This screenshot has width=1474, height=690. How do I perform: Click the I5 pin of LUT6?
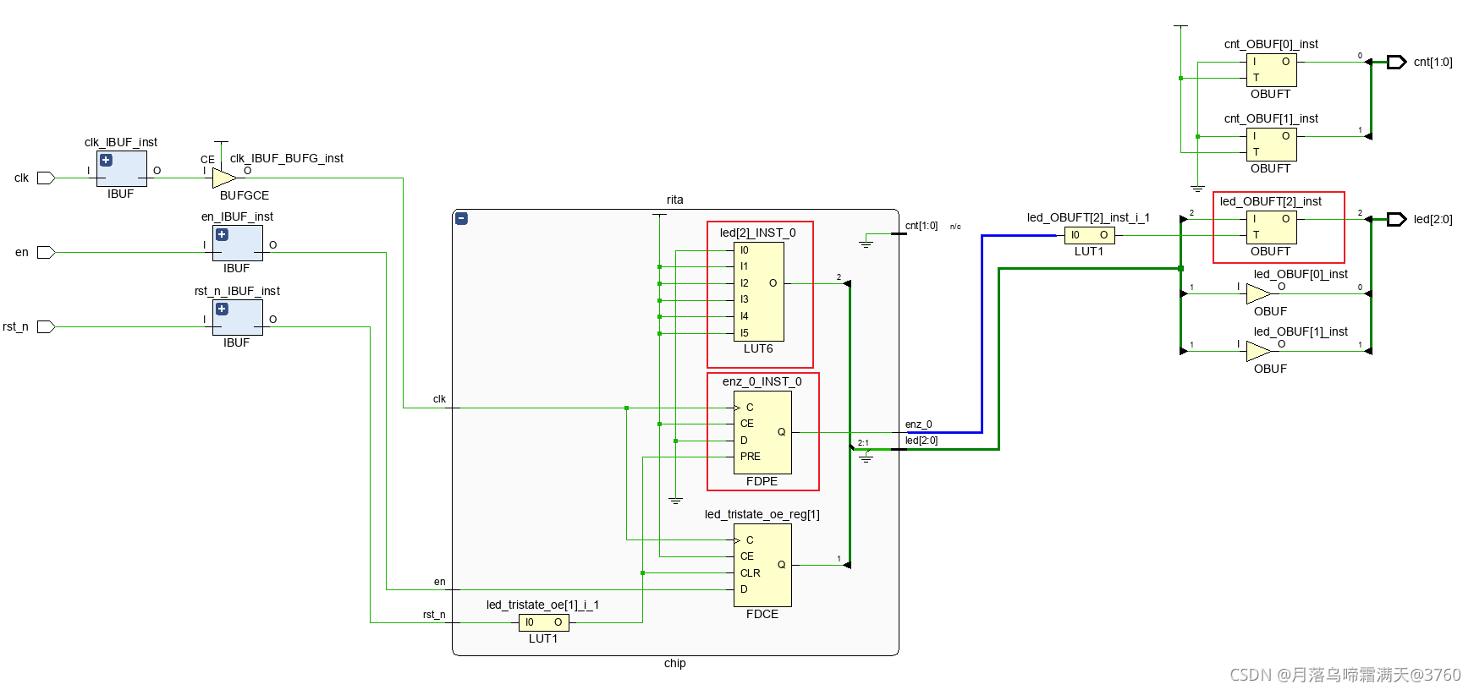745,333
